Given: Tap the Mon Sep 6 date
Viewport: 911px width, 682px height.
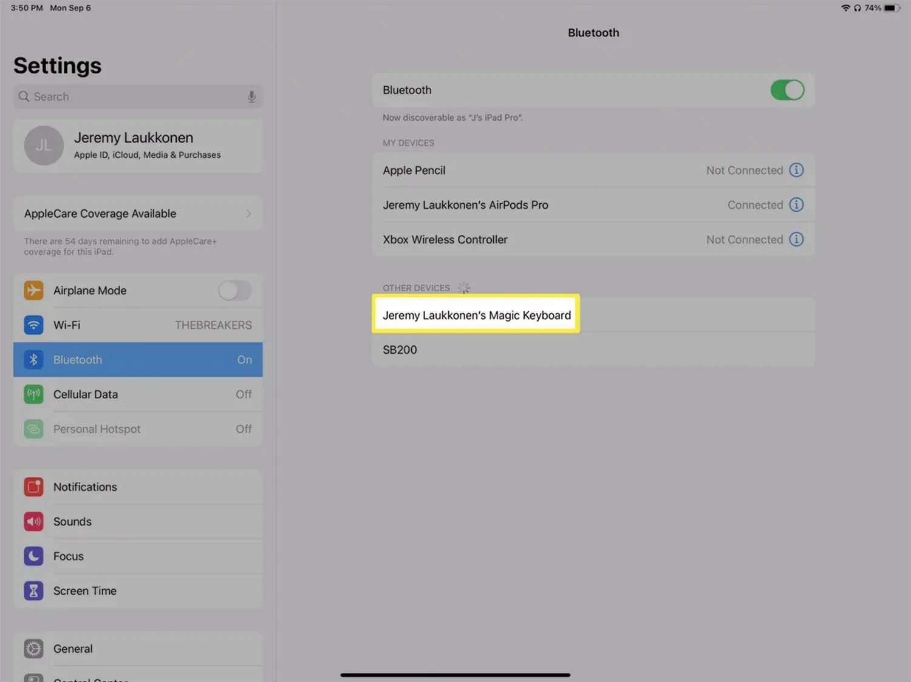Looking at the screenshot, I should coord(70,8).
